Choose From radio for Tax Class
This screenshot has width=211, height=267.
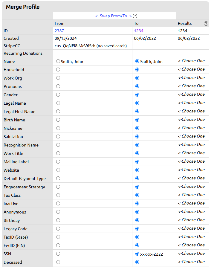coord(58,195)
